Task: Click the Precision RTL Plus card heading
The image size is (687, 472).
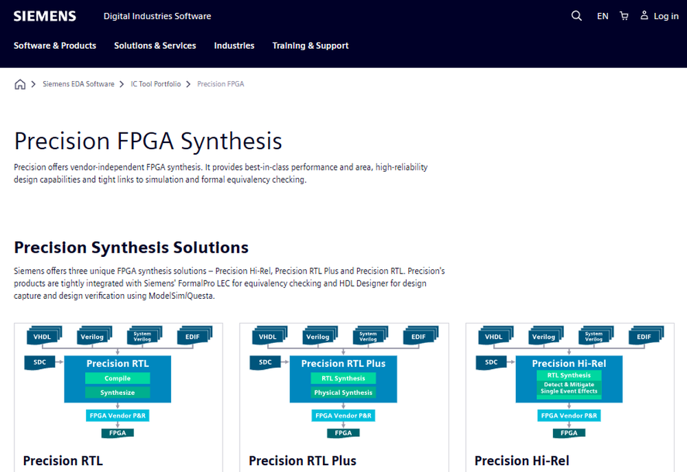Action: (302, 460)
